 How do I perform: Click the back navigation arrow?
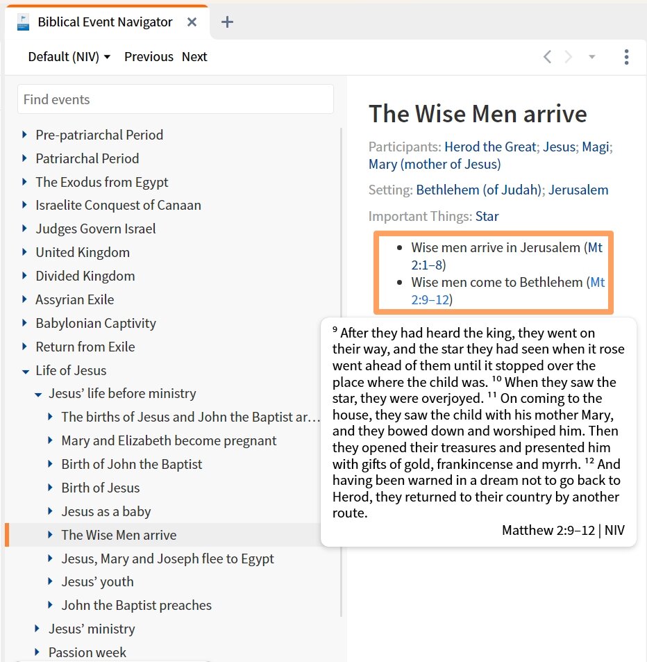[x=546, y=57]
